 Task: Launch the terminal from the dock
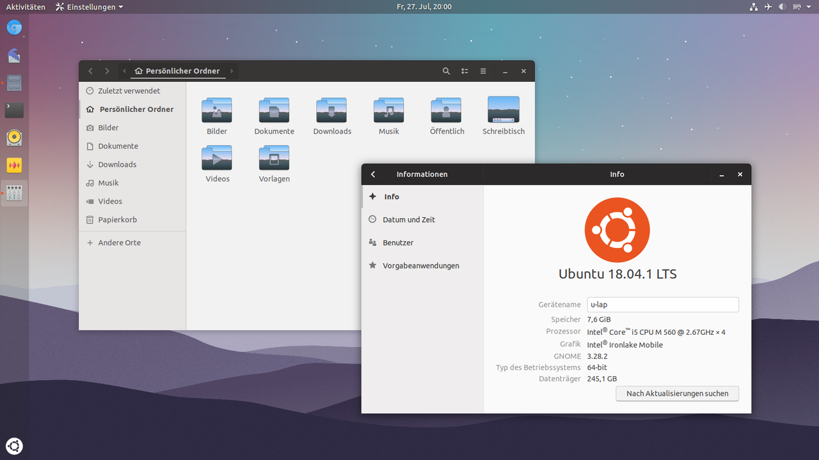pos(14,111)
